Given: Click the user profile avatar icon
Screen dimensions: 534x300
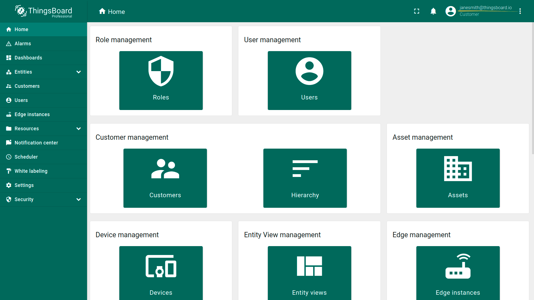Looking at the screenshot, I should 451,11.
